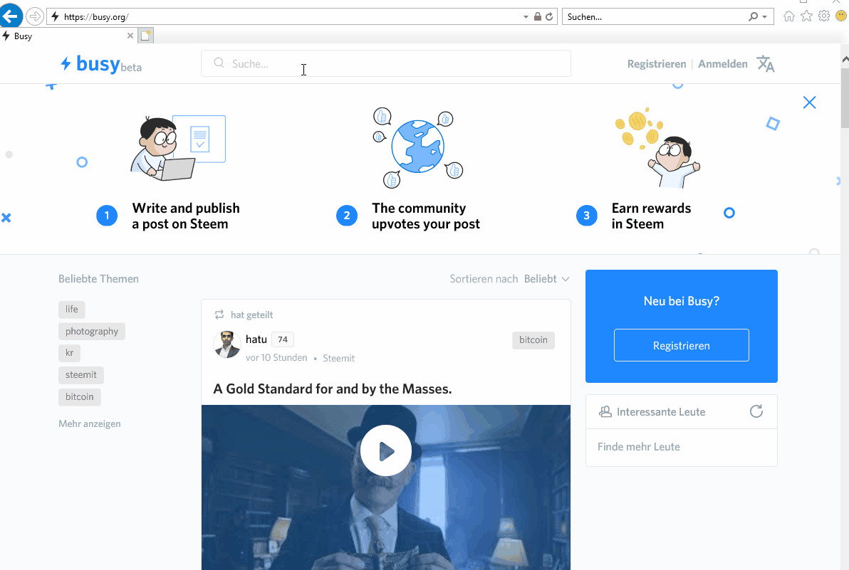Click the Beliebte Themen heading

(98, 279)
